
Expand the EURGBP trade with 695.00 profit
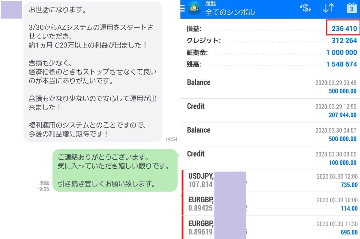tap(270, 227)
